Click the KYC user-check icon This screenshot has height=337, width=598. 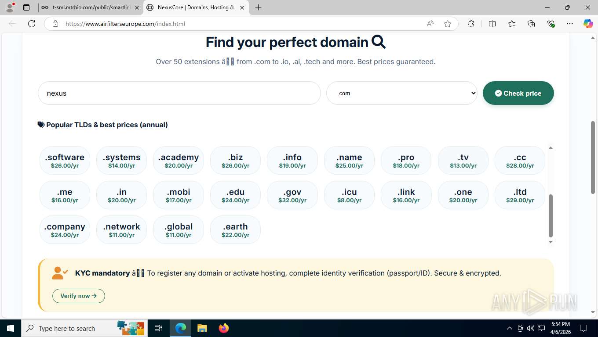click(60, 273)
